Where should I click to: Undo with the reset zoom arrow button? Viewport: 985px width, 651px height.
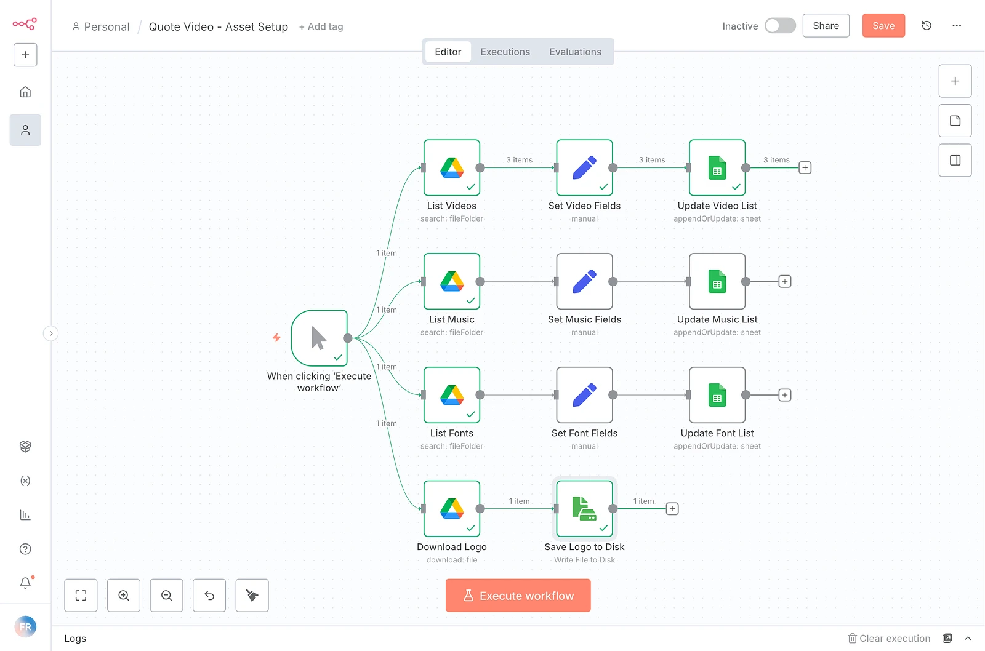click(209, 595)
